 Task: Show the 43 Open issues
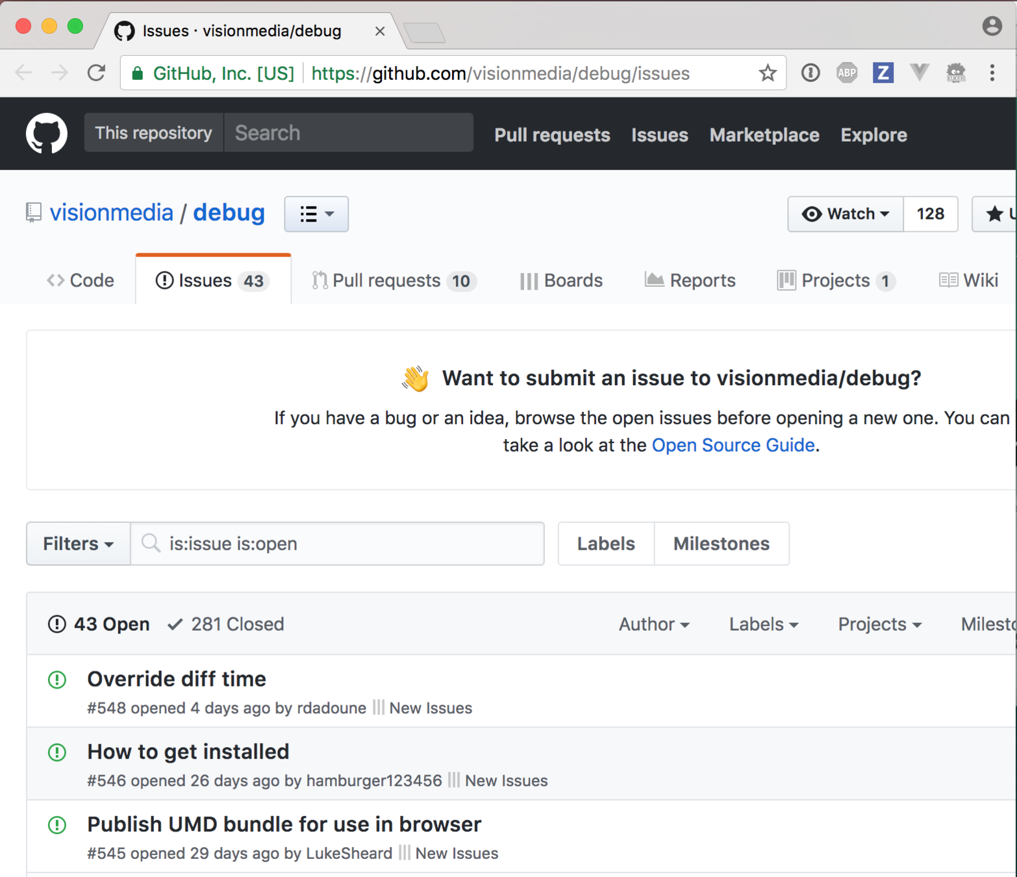99,624
